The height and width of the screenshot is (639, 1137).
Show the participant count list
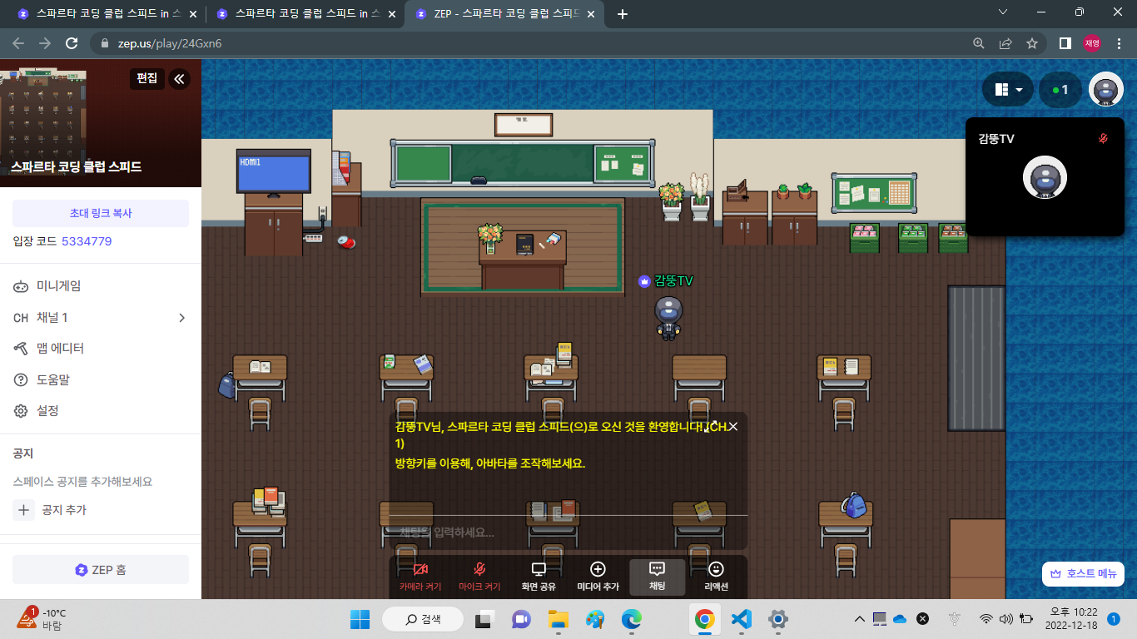[x=1060, y=90]
